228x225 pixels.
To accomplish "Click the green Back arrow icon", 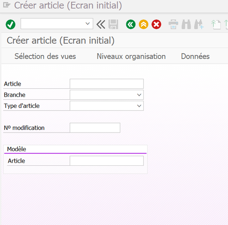I will (x=131, y=24).
